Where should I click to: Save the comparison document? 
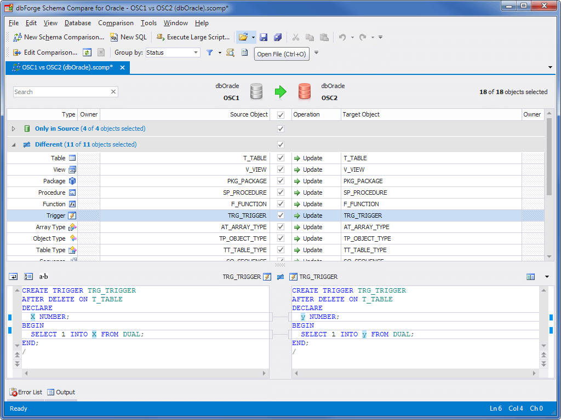264,37
